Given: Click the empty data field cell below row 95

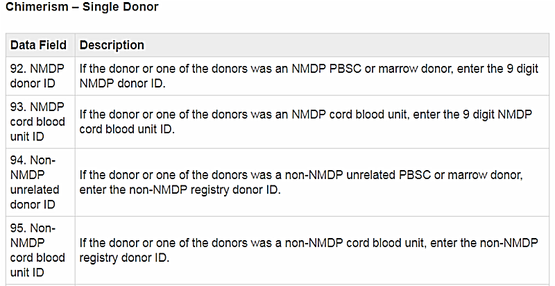Looking at the screenshot, I should 40,283.
